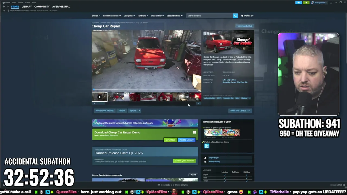Open the Special Sections dropdown
The width and height of the screenshot is (347, 195).
pos(175,16)
